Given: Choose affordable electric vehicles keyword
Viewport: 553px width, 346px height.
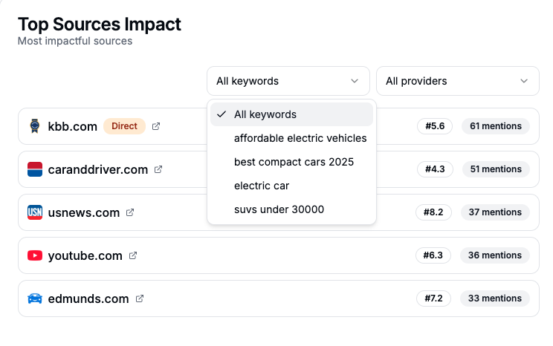Looking at the screenshot, I should click(x=300, y=138).
